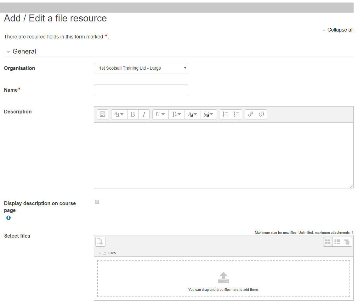The image size is (358, 305).
Task: Add a file using the file picker icon
Action: click(x=100, y=242)
